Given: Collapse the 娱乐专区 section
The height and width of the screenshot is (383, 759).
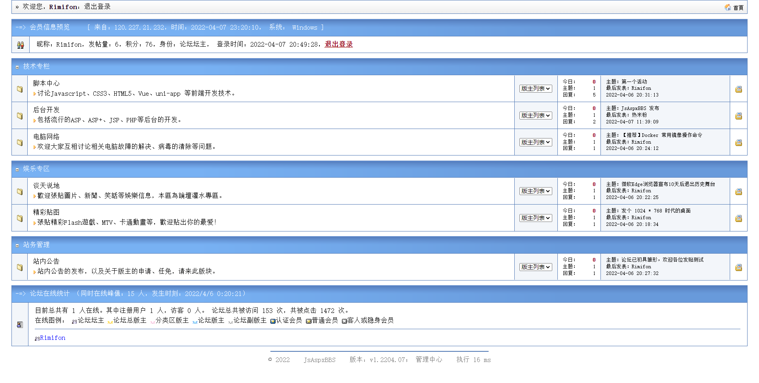Looking at the screenshot, I should click(x=17, y=169).
